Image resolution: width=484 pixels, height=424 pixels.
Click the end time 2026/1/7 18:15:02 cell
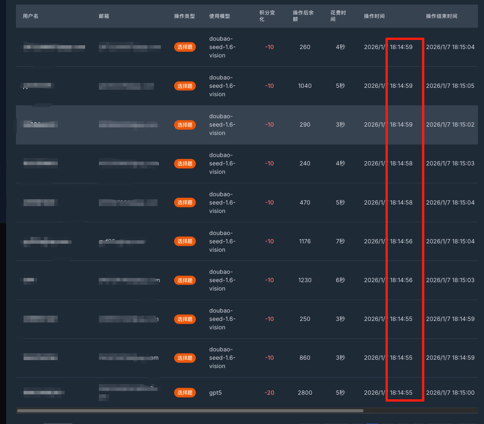[x=450, y=125]
